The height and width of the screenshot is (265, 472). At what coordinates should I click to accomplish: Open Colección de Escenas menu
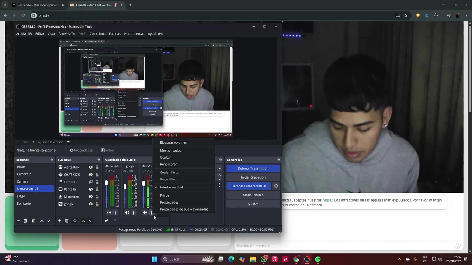pyautogui.click(x=105, y=33)
